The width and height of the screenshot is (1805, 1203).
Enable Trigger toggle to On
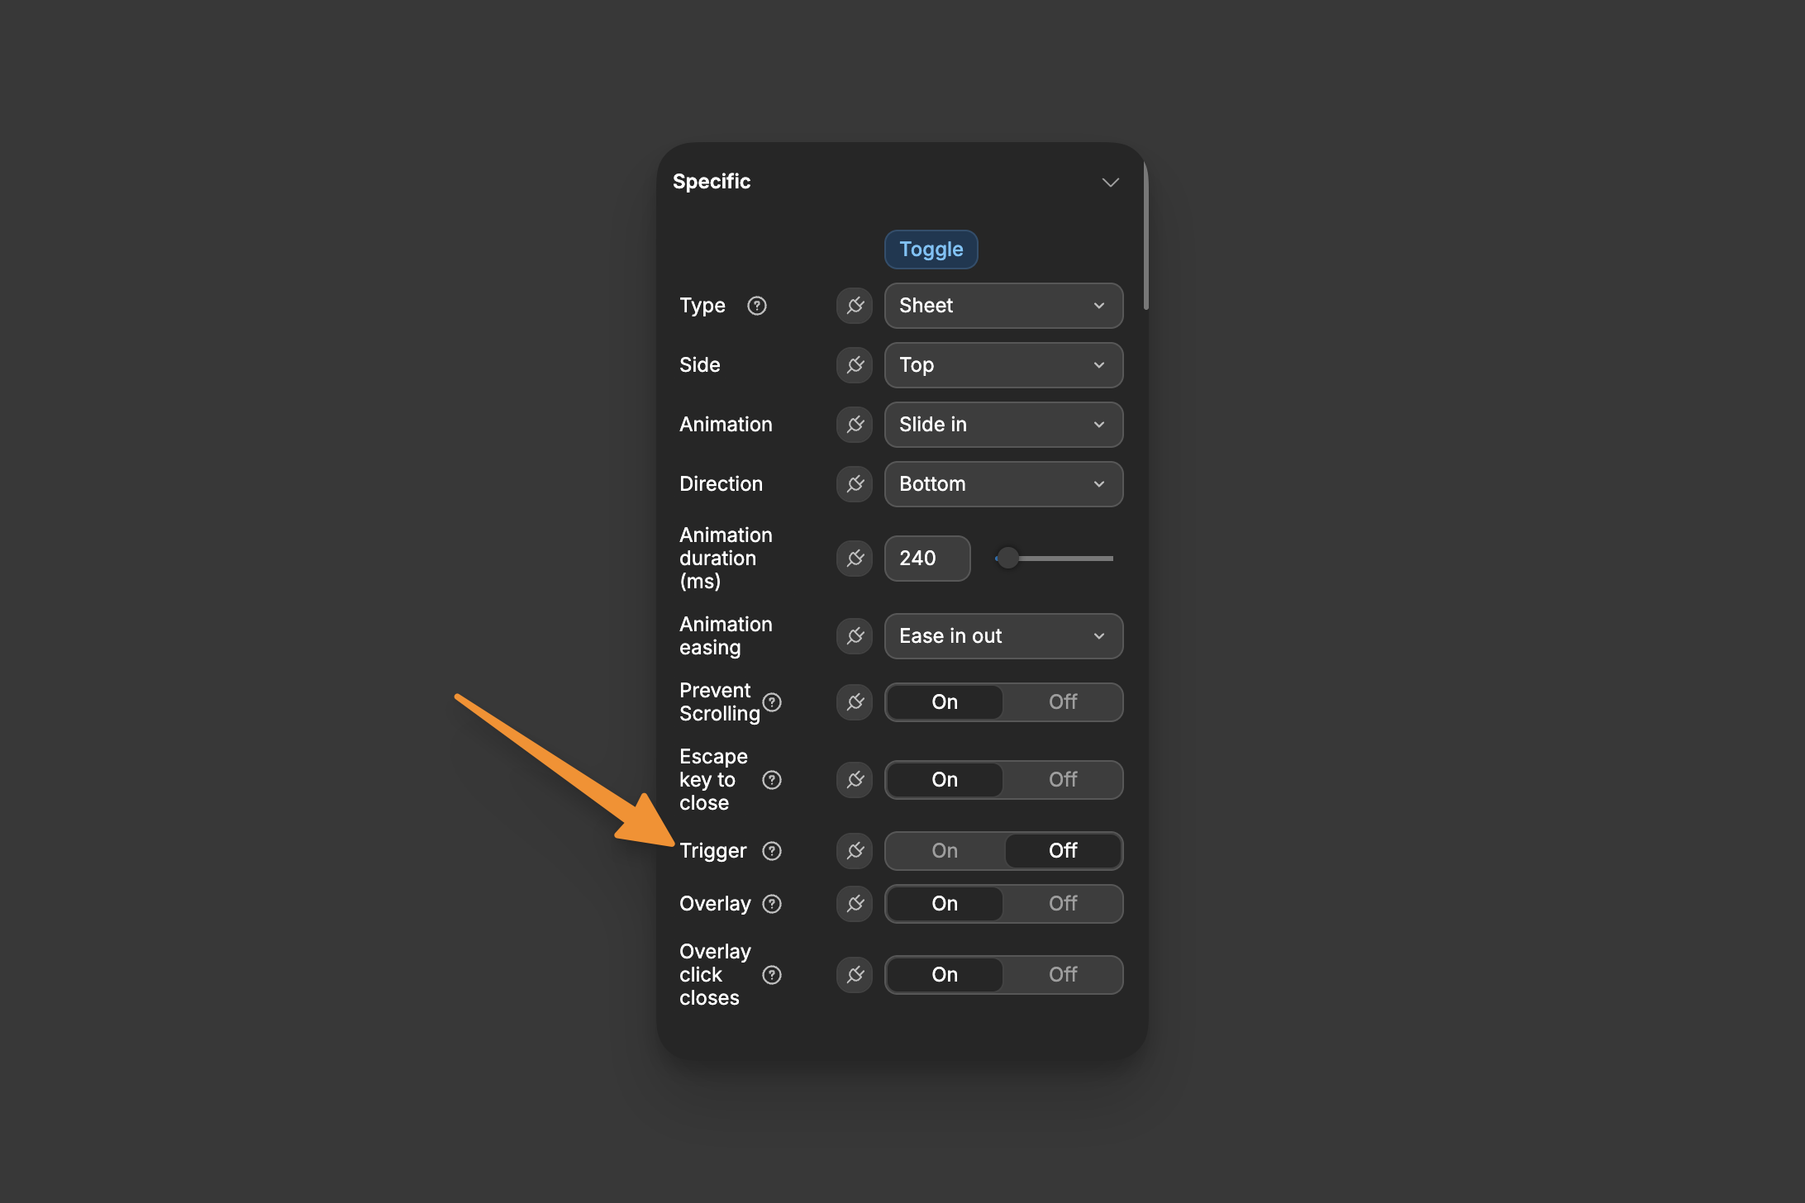click(944, 850)
